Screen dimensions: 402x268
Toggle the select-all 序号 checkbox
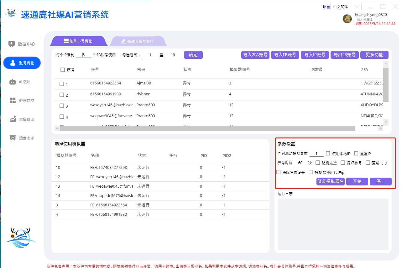click(63, 70)
